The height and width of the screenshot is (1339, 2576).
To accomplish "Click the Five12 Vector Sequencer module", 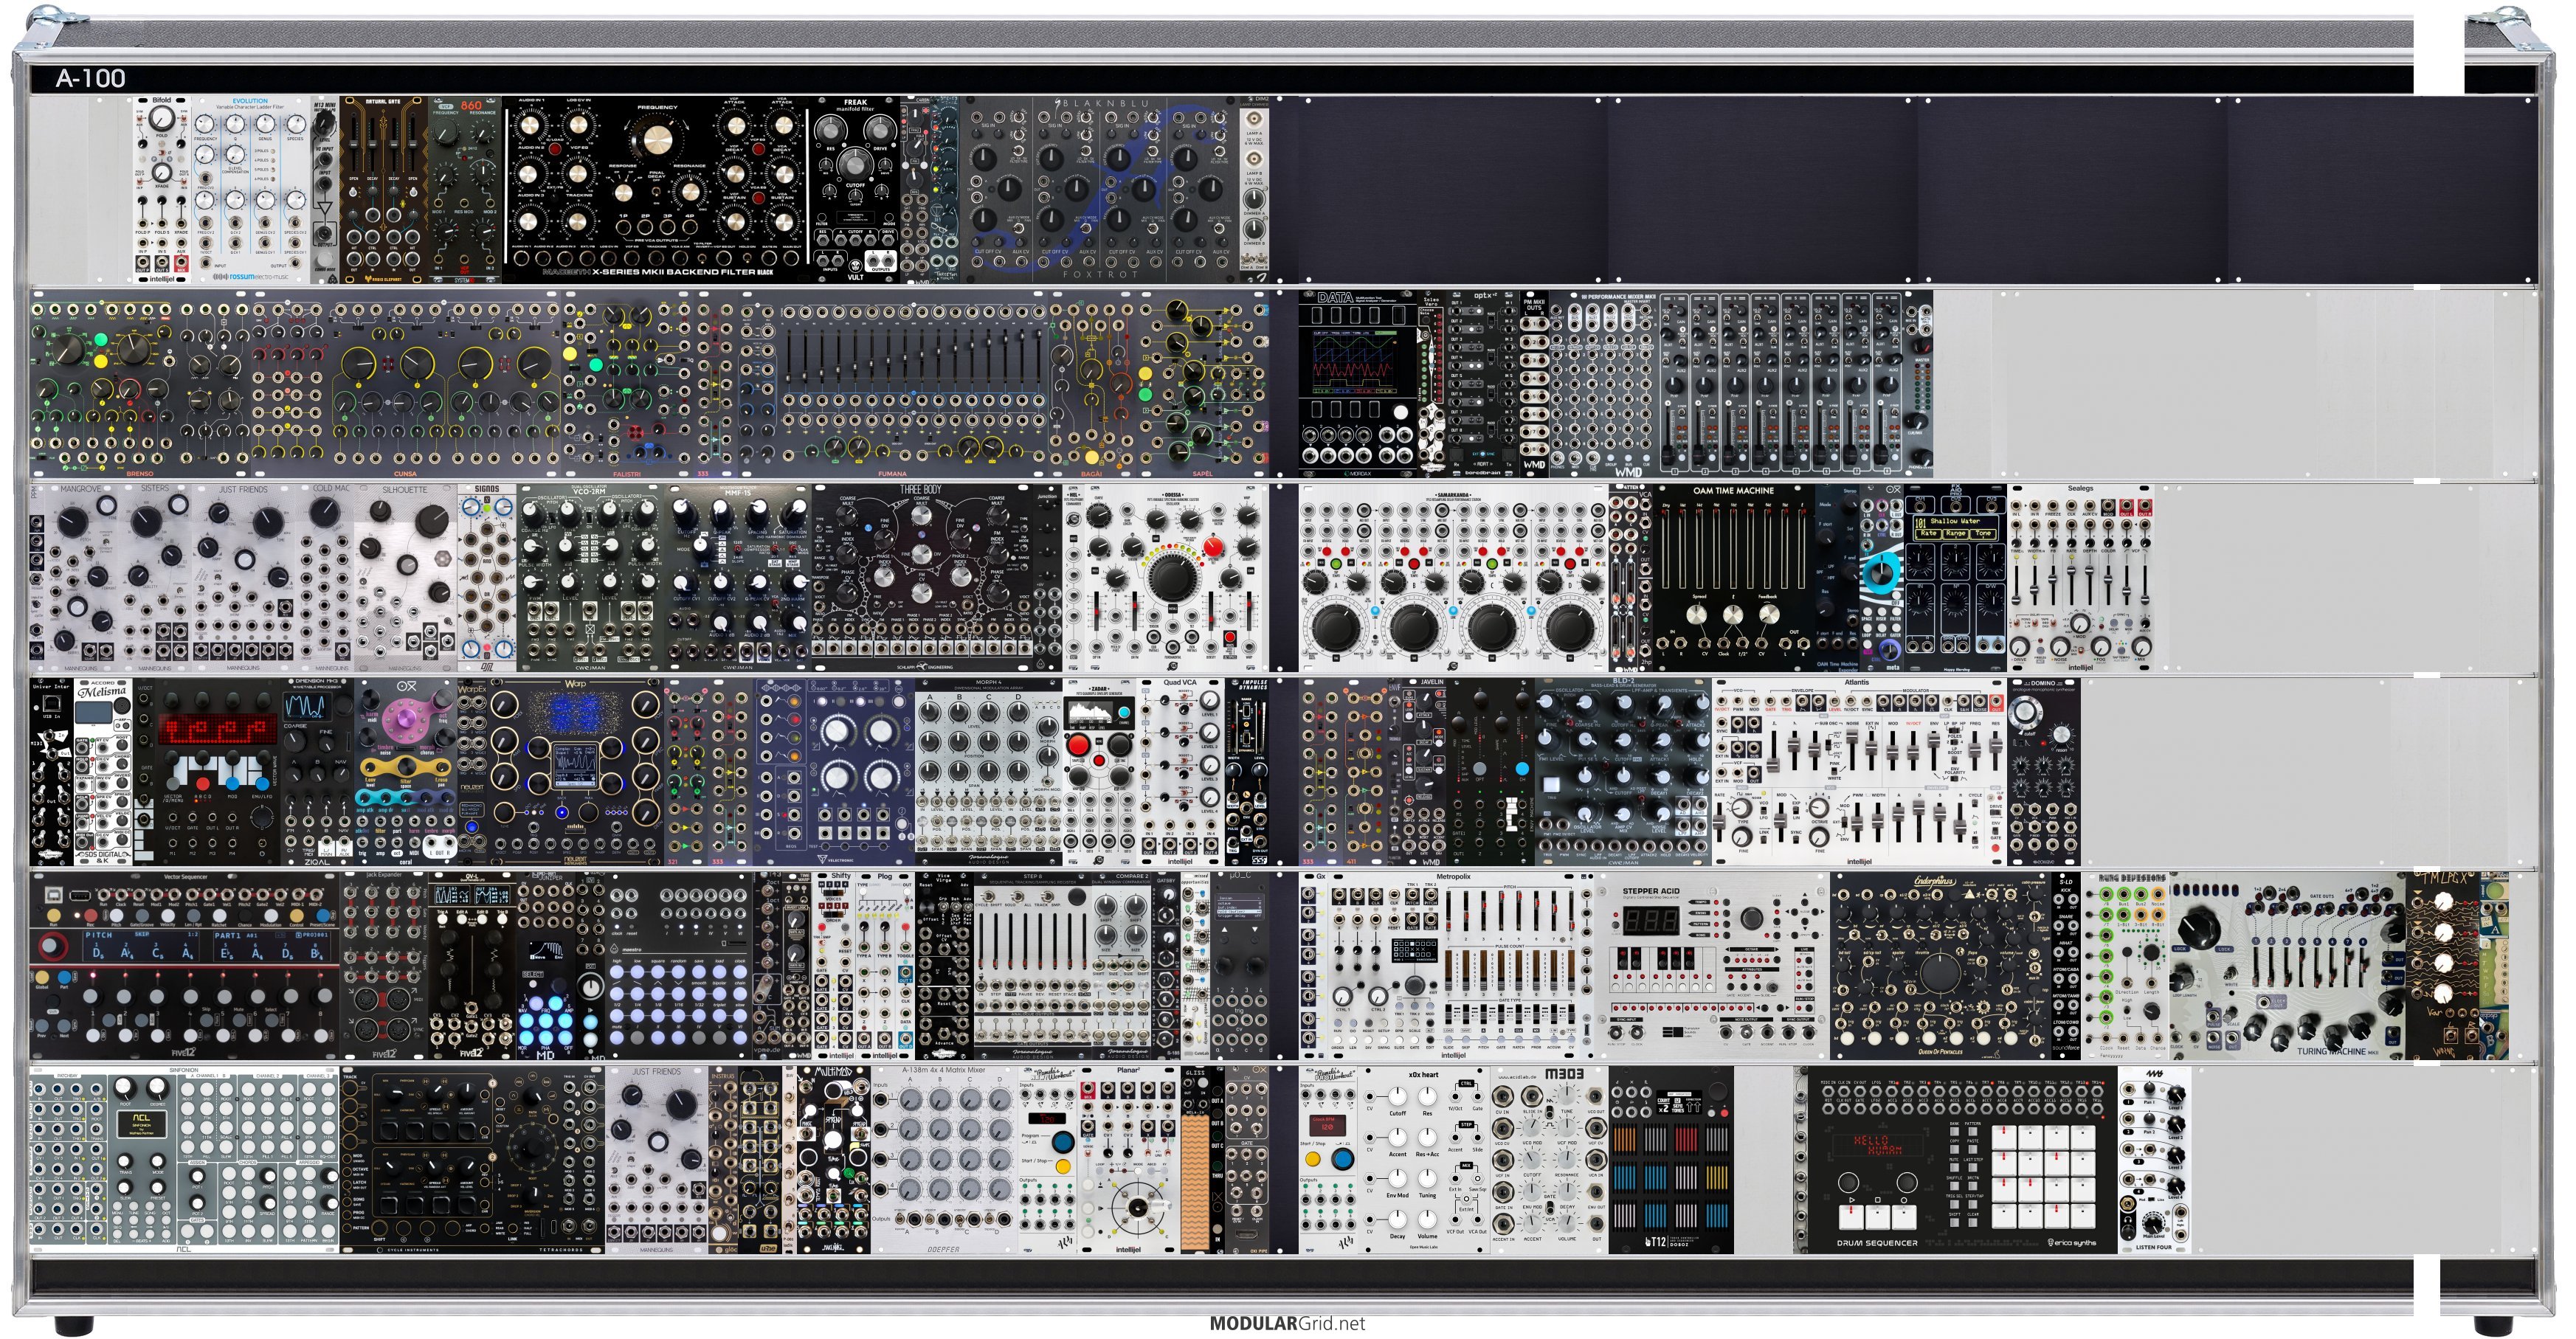I will pos(184,966).
